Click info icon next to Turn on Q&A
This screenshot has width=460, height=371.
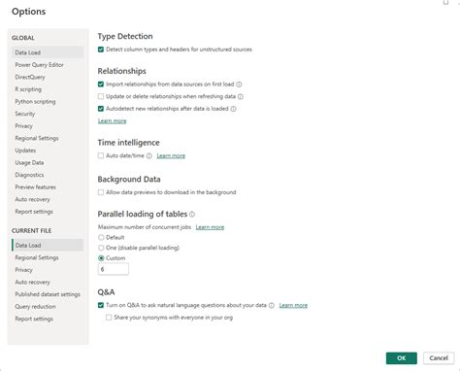[272, 306]
